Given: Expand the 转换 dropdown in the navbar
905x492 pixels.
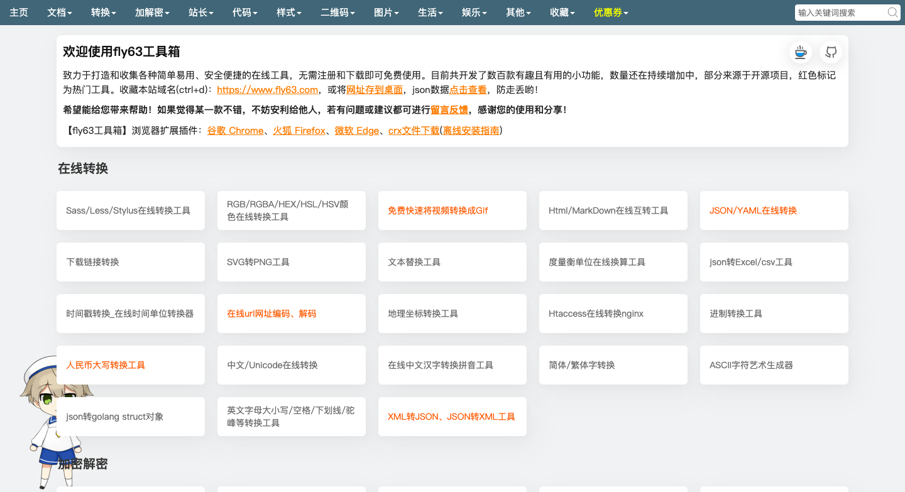Looking at the screenshot, I should [103, 12].
